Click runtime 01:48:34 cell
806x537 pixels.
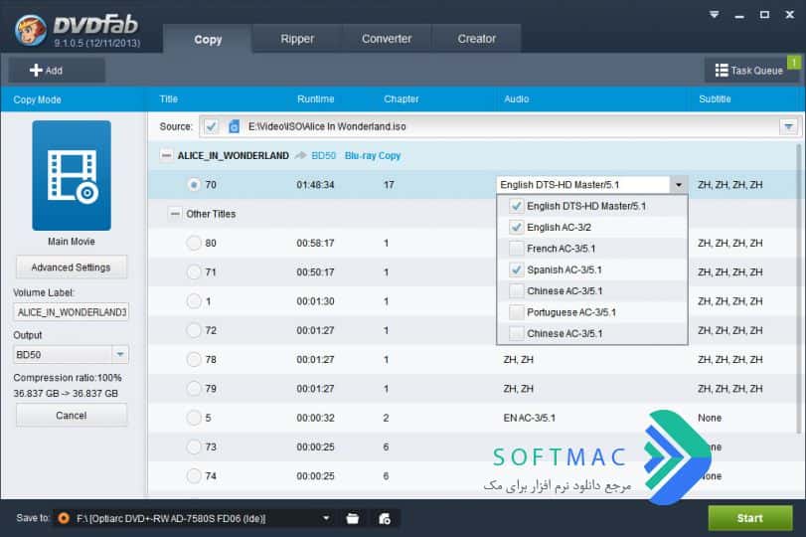[315, 185]
